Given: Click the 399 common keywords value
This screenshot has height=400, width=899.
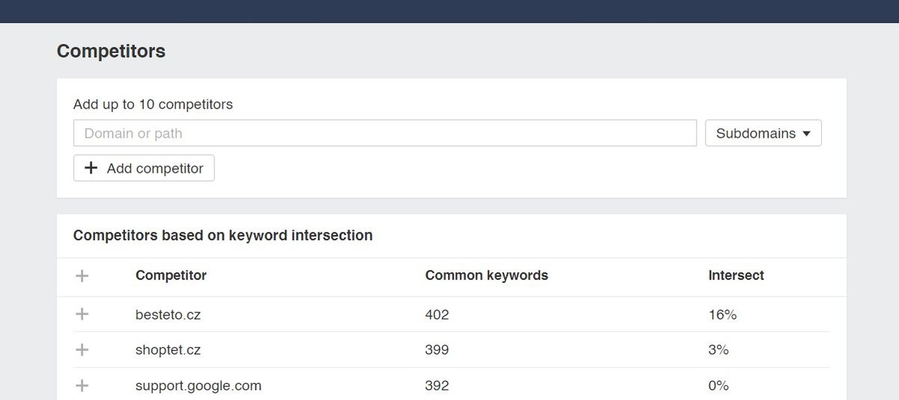Looking at the screenshot, I should tap(437, 350).
